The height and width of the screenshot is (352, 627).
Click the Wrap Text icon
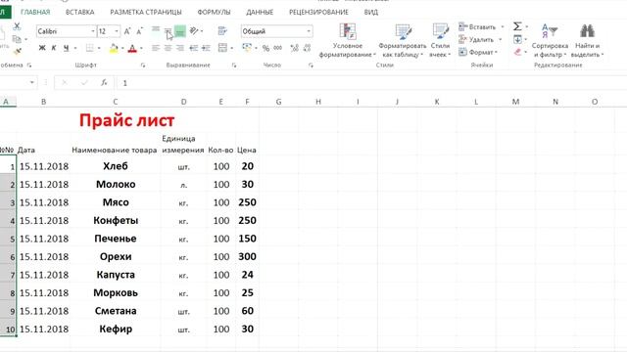tap(222, 30)
